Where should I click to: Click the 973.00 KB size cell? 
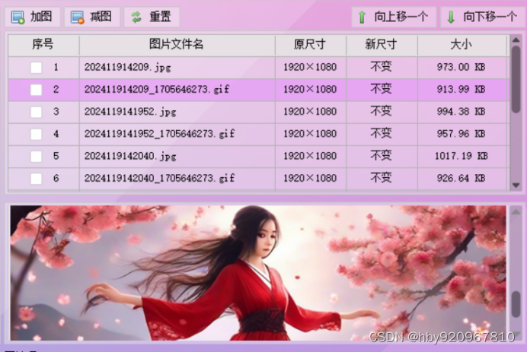pos(462,67)
